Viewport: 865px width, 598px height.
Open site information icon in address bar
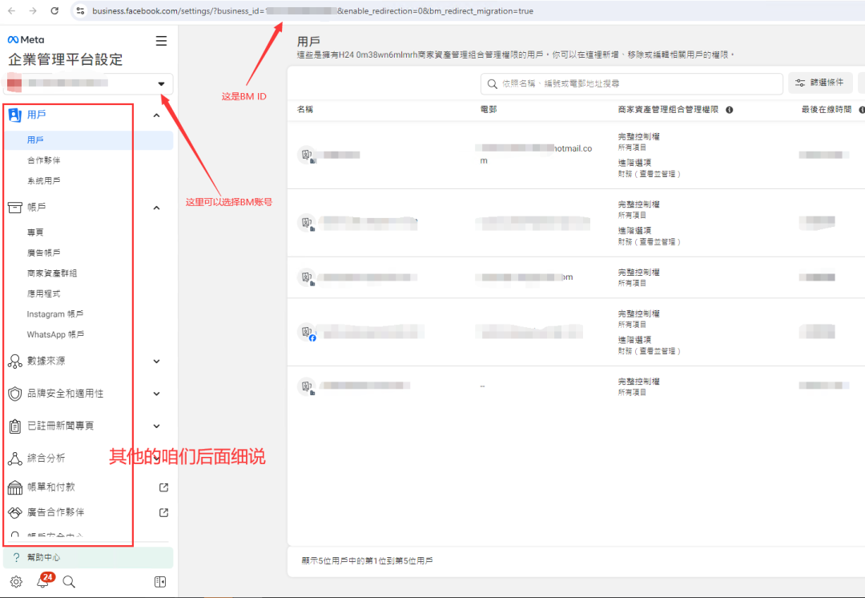tap(81, 11)
